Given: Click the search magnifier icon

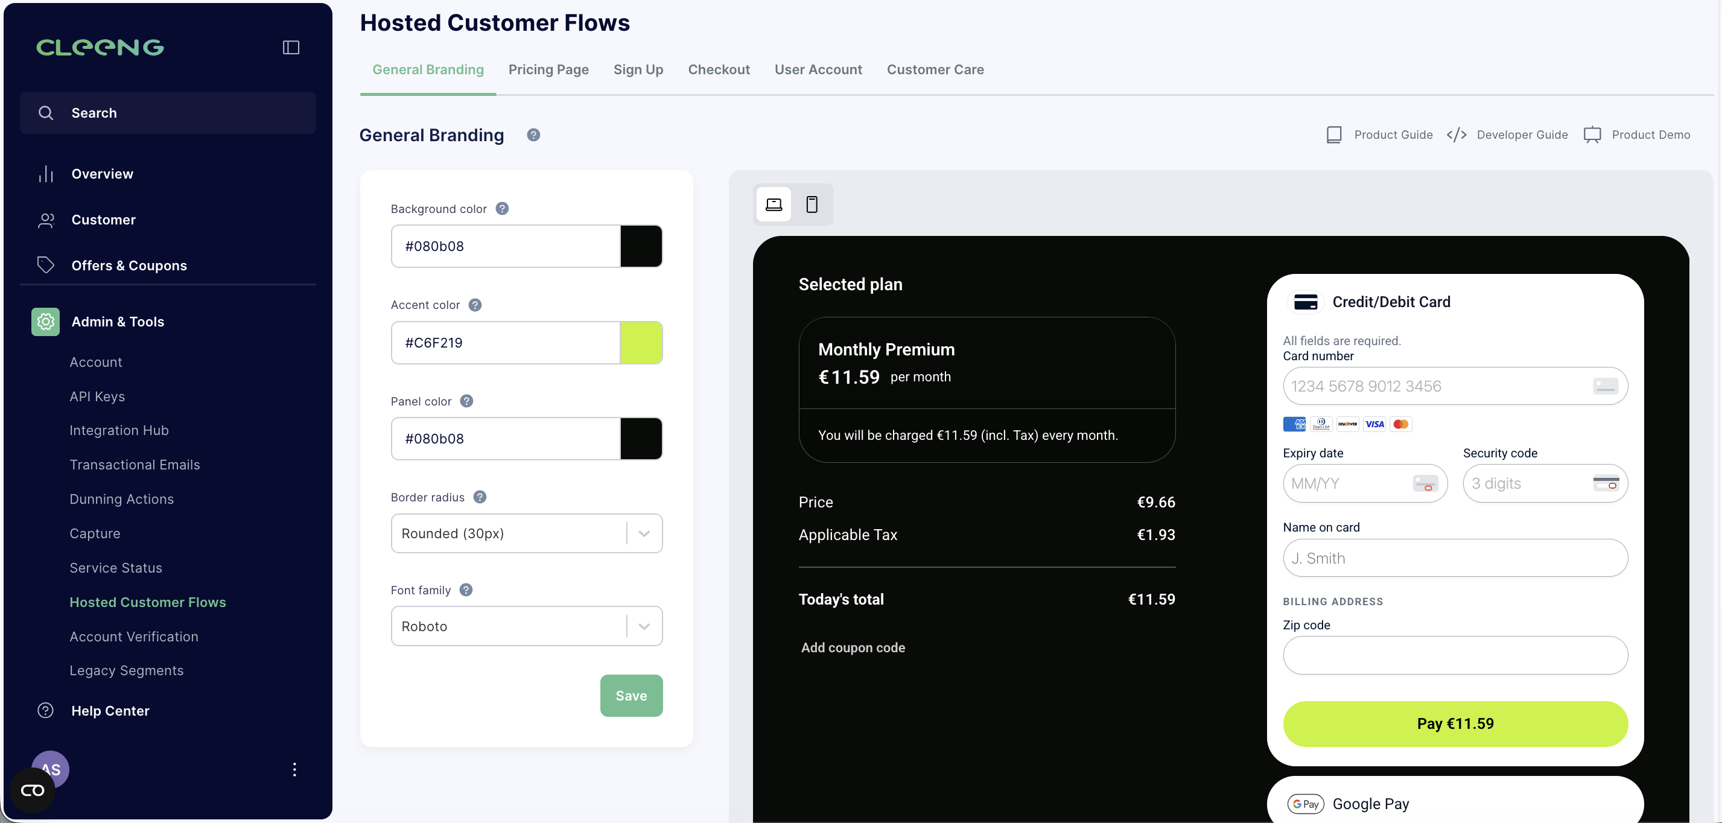Looking at the screenshot, I should tap(45, 113).
